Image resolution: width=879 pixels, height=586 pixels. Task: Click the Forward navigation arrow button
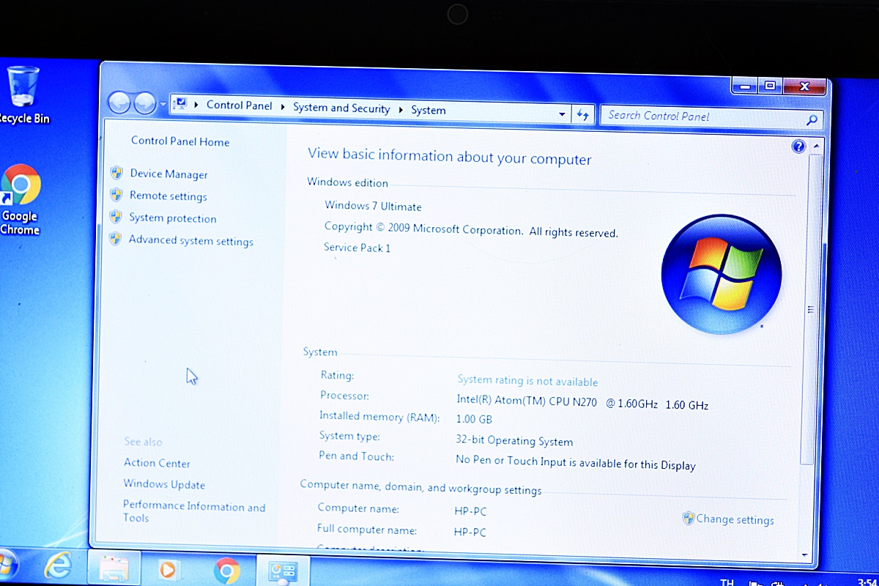pyautogui.click(x=145, y=103)
